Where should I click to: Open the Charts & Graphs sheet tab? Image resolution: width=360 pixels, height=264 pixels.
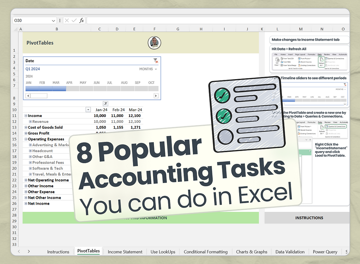pos(252,252)
